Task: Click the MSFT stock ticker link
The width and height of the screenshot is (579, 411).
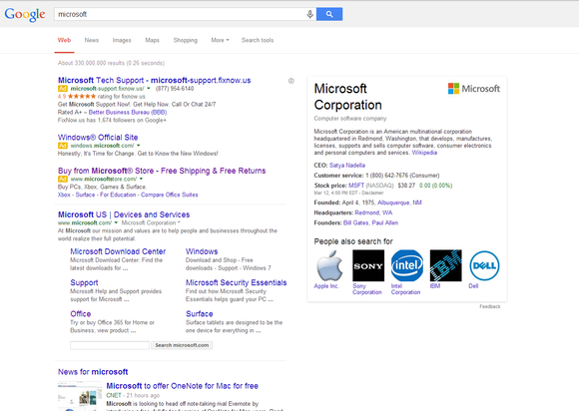Action: tap(356, 186)
